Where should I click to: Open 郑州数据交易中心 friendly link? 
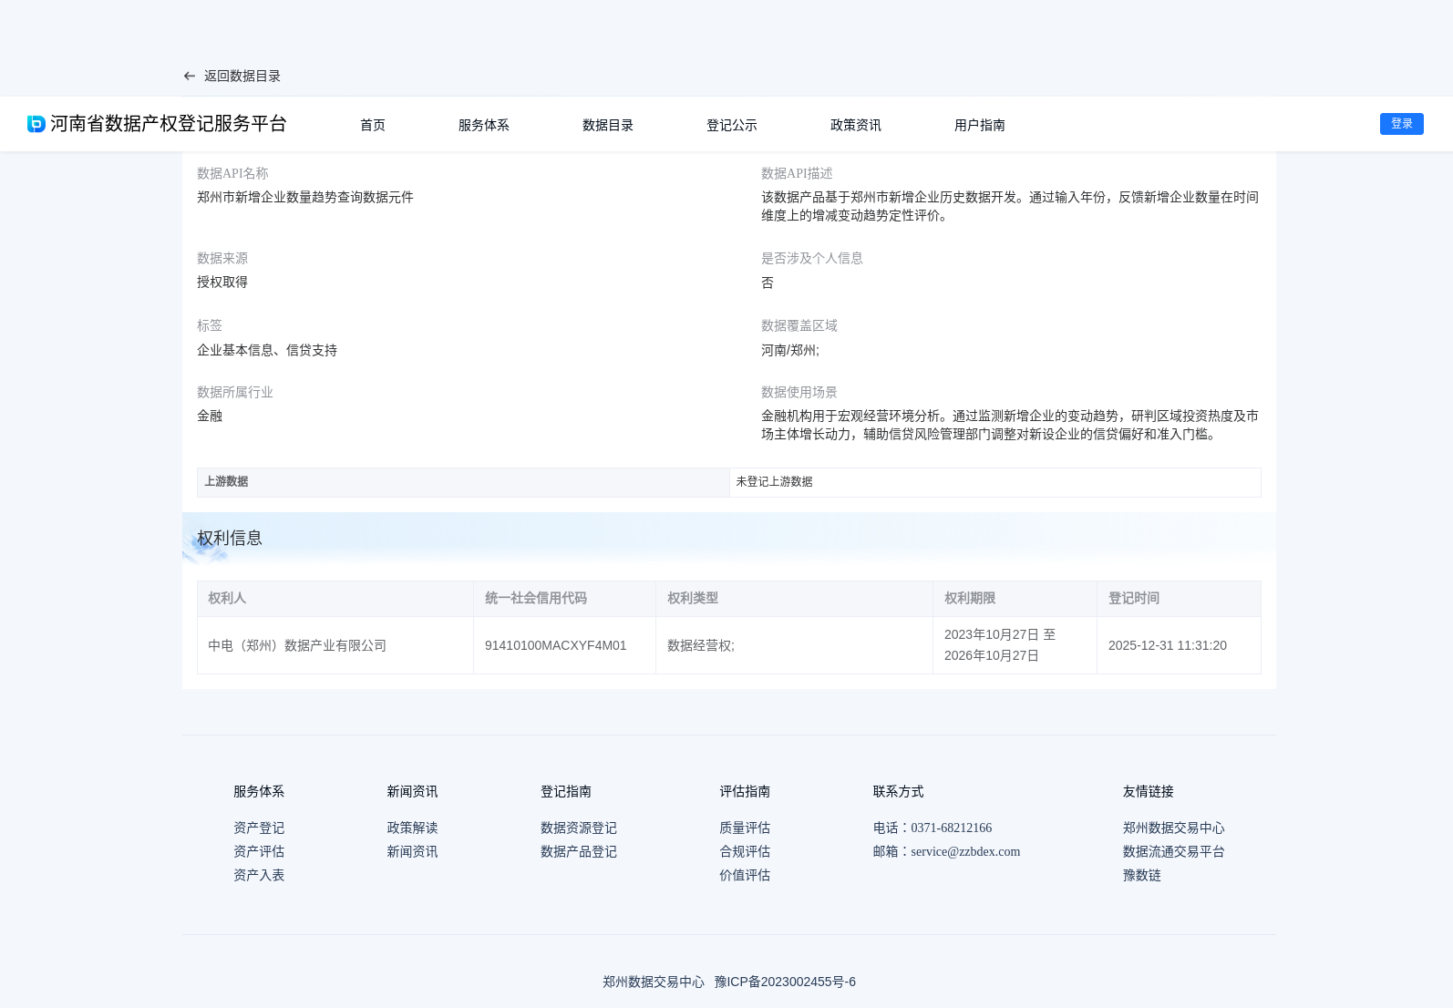[x=1174, y=828]
